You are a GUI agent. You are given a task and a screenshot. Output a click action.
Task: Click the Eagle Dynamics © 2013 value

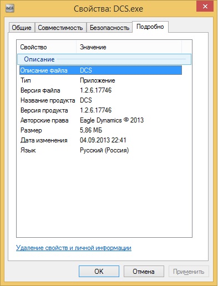click(111, 120)
